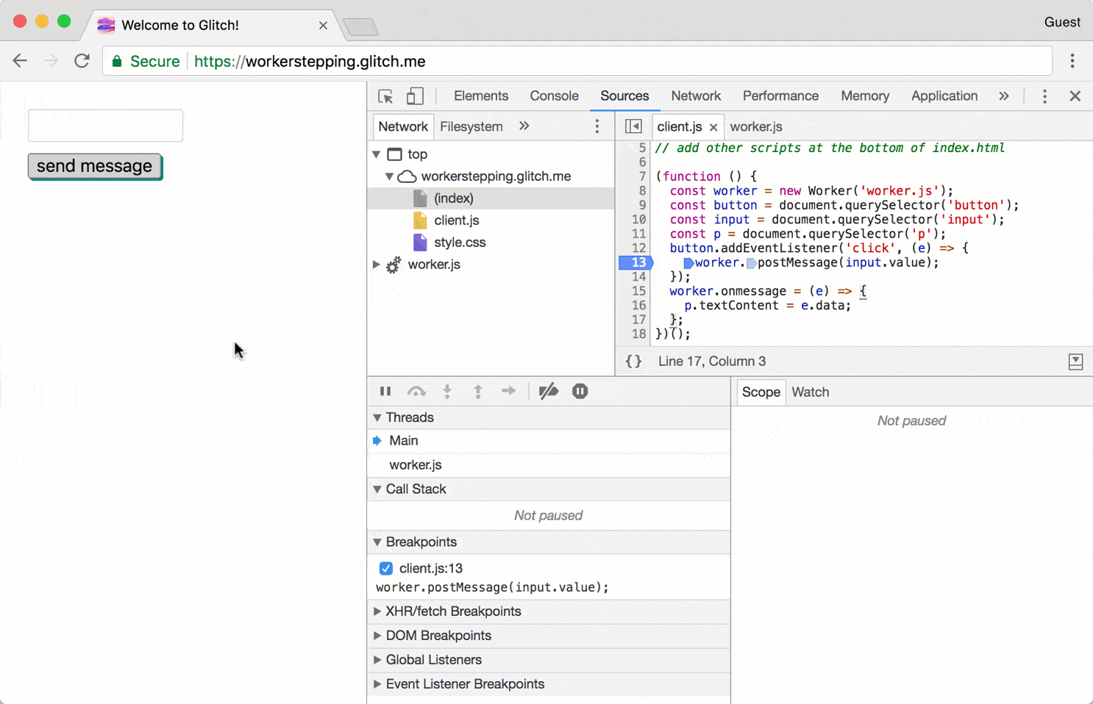
Task: Enable pause on exceptions
Action: [580, 391]
